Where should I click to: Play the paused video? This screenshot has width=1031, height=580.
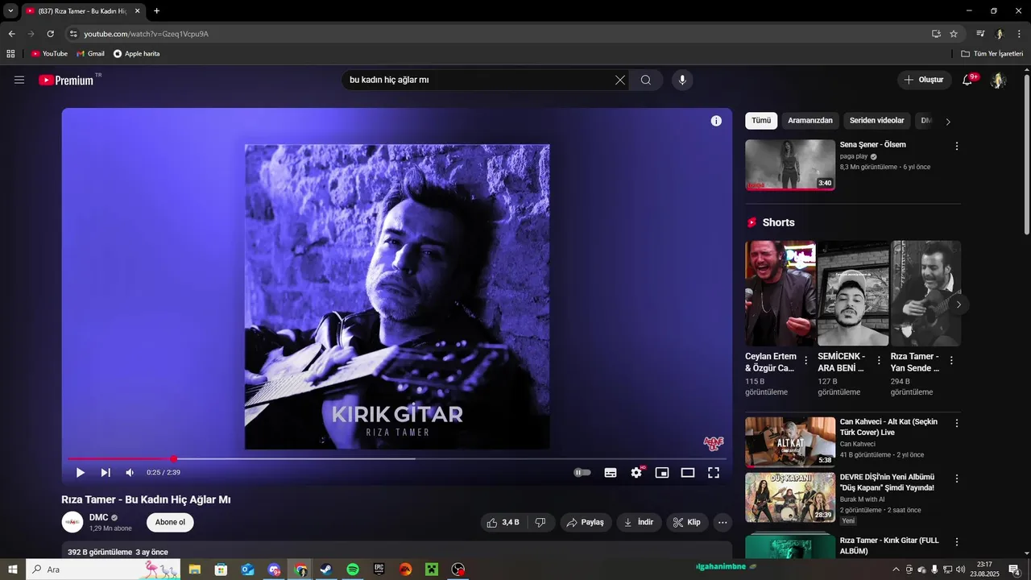(80, 473)
